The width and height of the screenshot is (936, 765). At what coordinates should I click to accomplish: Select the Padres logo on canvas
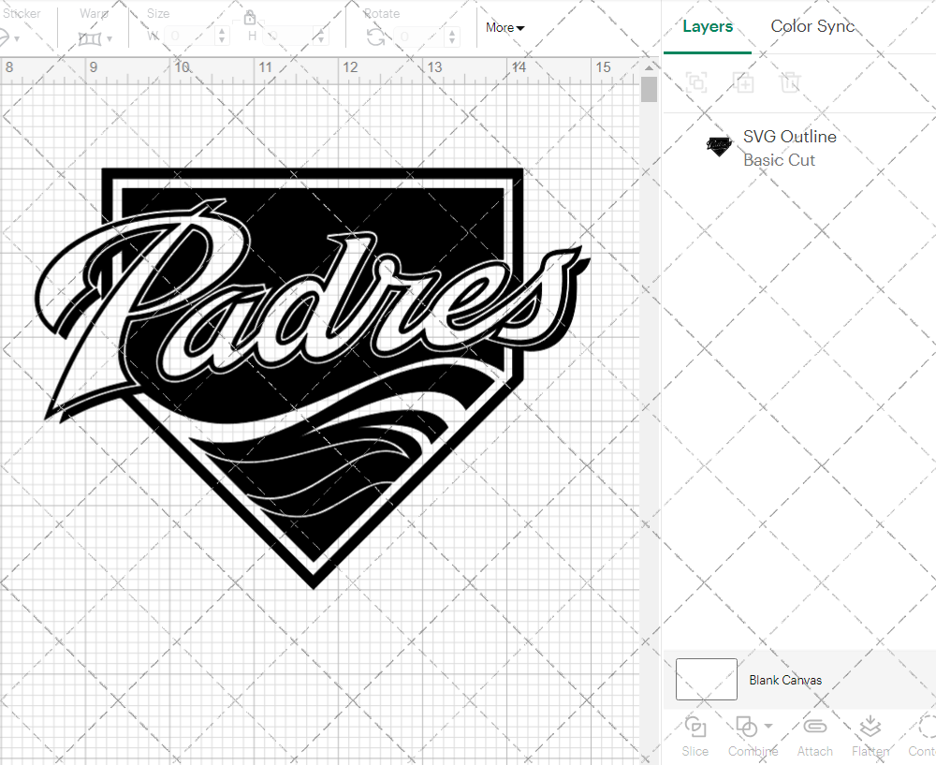(x=313, y=377)
